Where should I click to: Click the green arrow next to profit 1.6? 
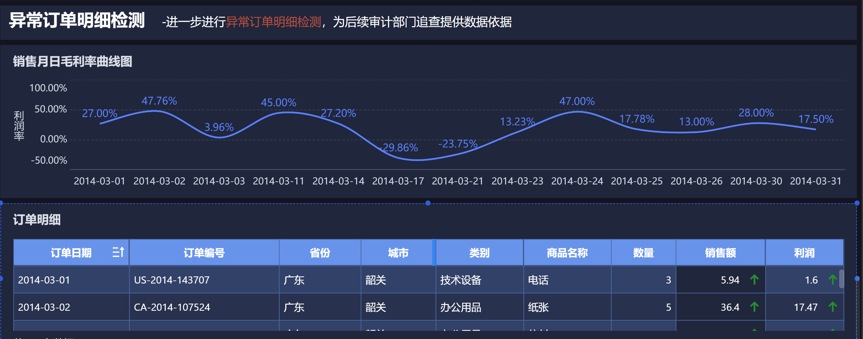[833, 280]
